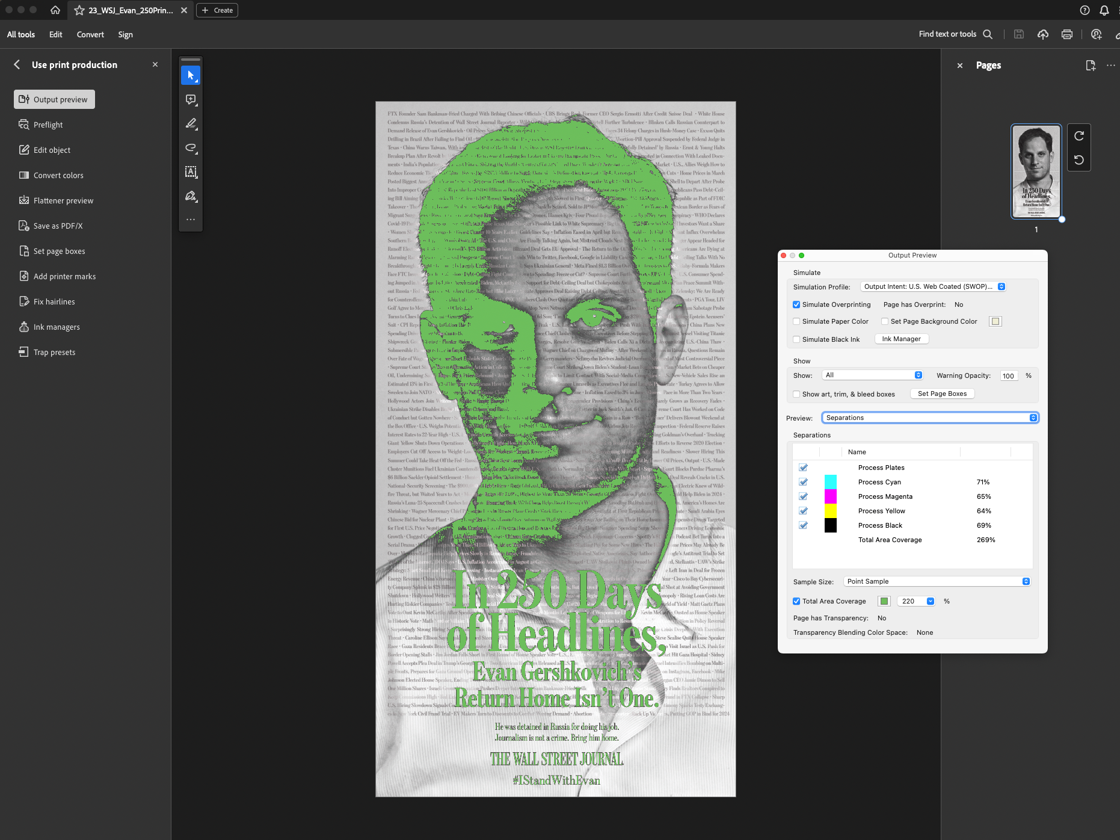Open All tools menu
This screenshot has height=840, width=1120.
coord(21,34)
